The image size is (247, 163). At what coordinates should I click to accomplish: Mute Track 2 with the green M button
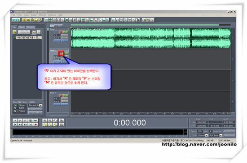click(x=67, y=53)
